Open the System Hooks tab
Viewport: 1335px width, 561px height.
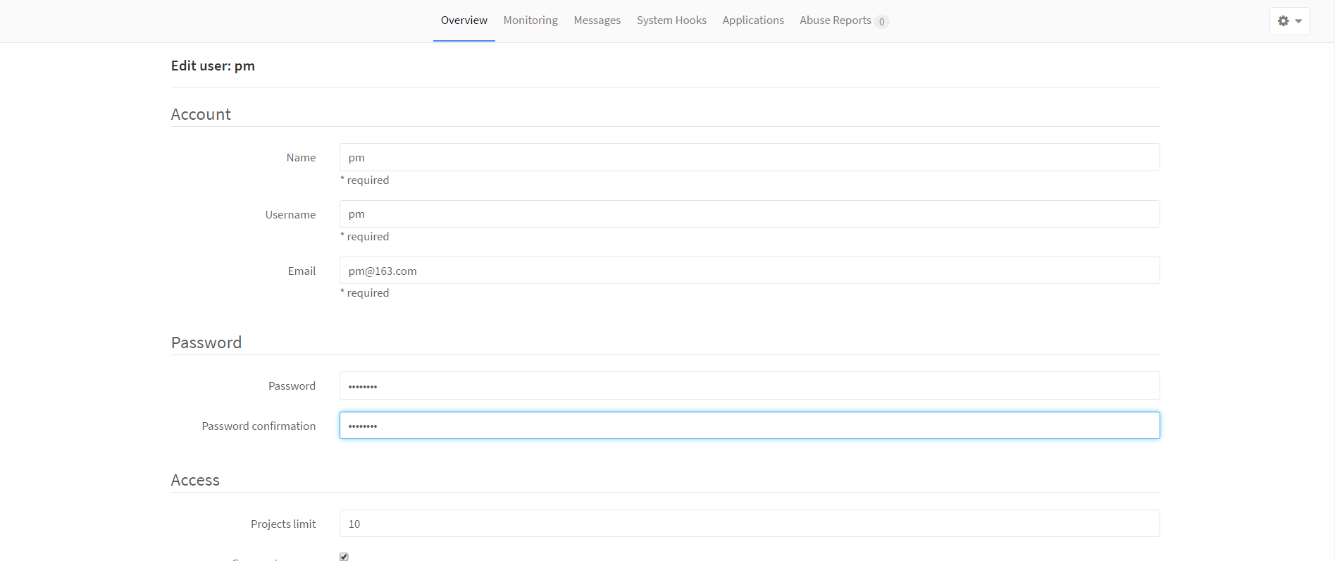(x=671, y=20)
